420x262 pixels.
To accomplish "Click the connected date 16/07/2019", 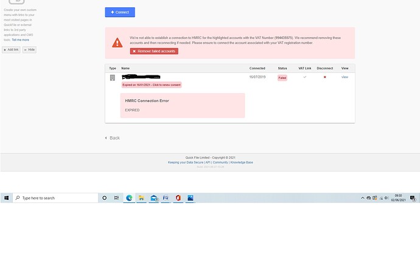I will click(x=257, y=77).
